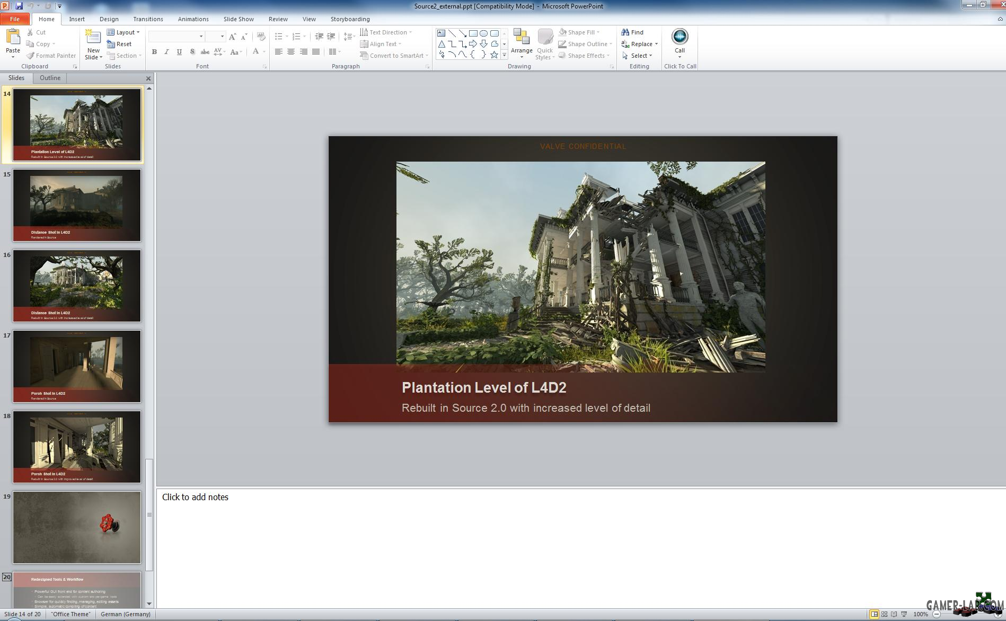Click the German (Germany) language indicator
The height and width of the screenshot is (621, 1006).
pyautogui.click(x=126, y=614)
